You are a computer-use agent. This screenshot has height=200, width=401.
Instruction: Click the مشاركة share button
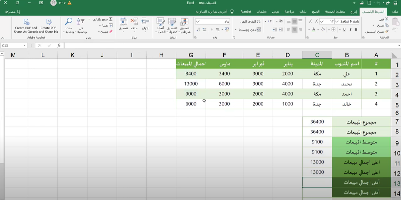click(x=13, y=12)
